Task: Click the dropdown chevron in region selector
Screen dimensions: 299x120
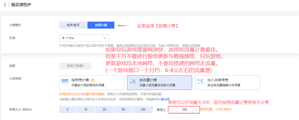Action: [104, 38]
